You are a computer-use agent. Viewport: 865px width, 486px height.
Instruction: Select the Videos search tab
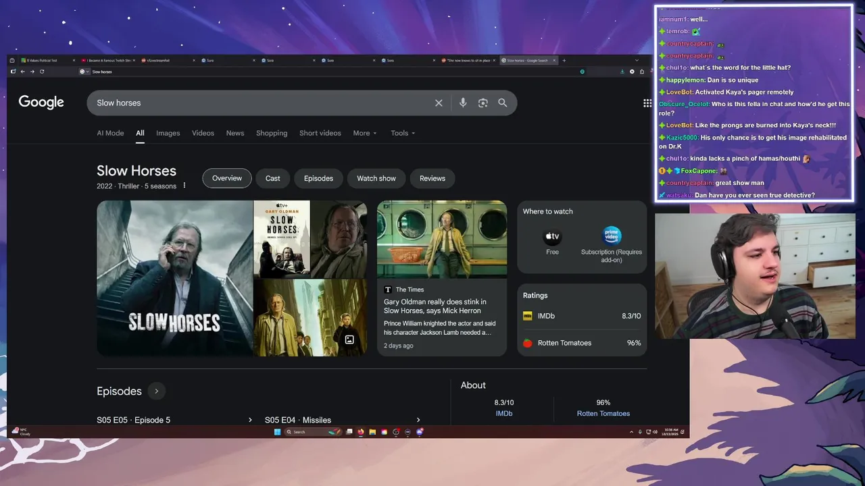click(203, 133)
